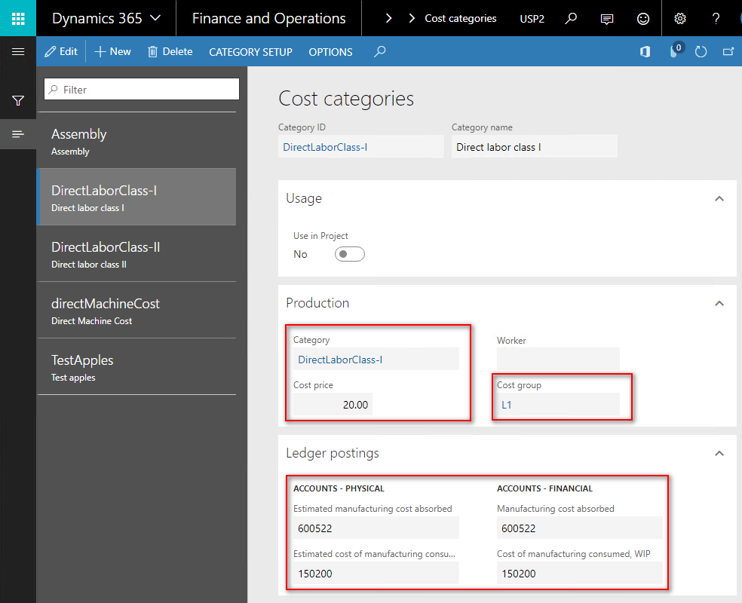Screen dimensions: 742x603
Task: Click Cost of manufacturing consumed WIP field
Action: click(x=579, y=574)
